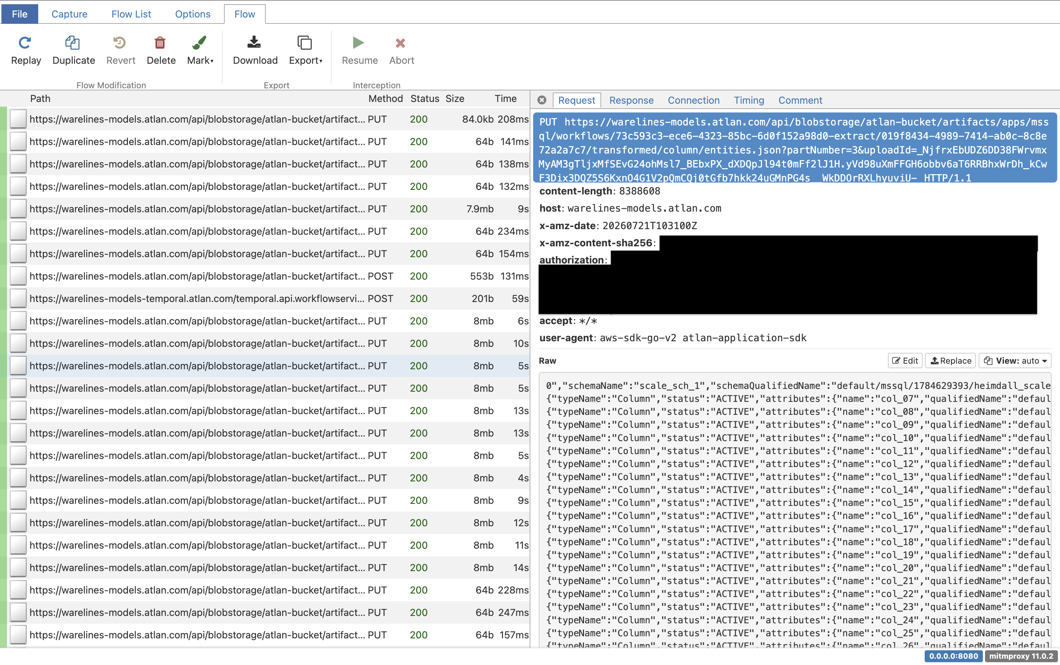Screen dimensions: 1060x665
Task: Click the col_07 line in raw body
Action: coord(798,399)
